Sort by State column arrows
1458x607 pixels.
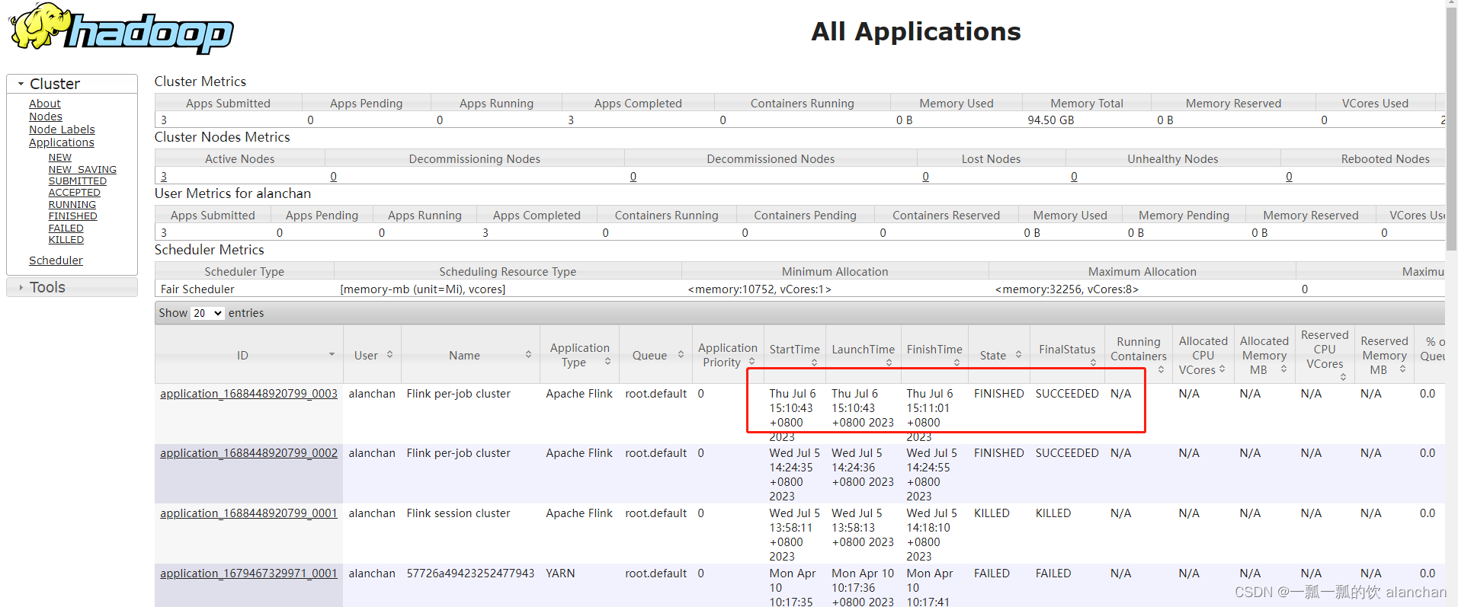click(1018, 355)
